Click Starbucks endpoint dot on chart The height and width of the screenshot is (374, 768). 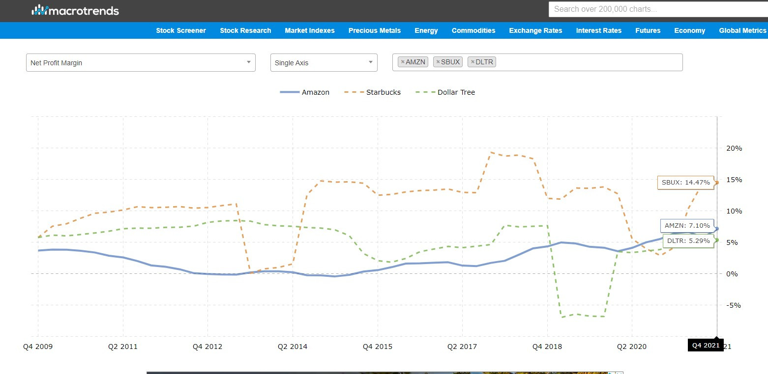717,183
